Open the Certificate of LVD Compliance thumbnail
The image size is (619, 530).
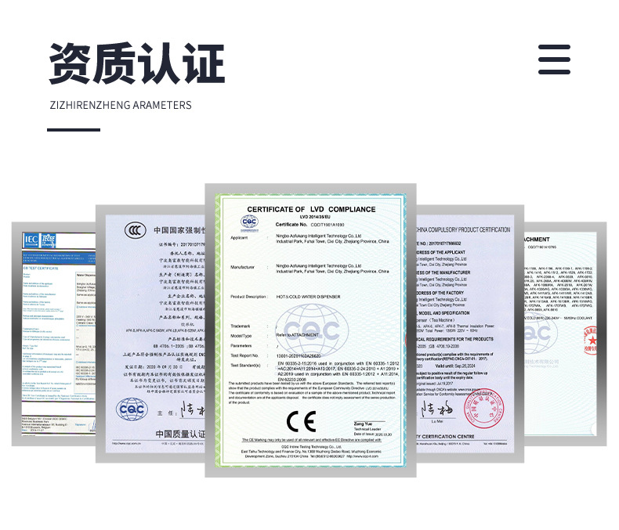[311, 330]
